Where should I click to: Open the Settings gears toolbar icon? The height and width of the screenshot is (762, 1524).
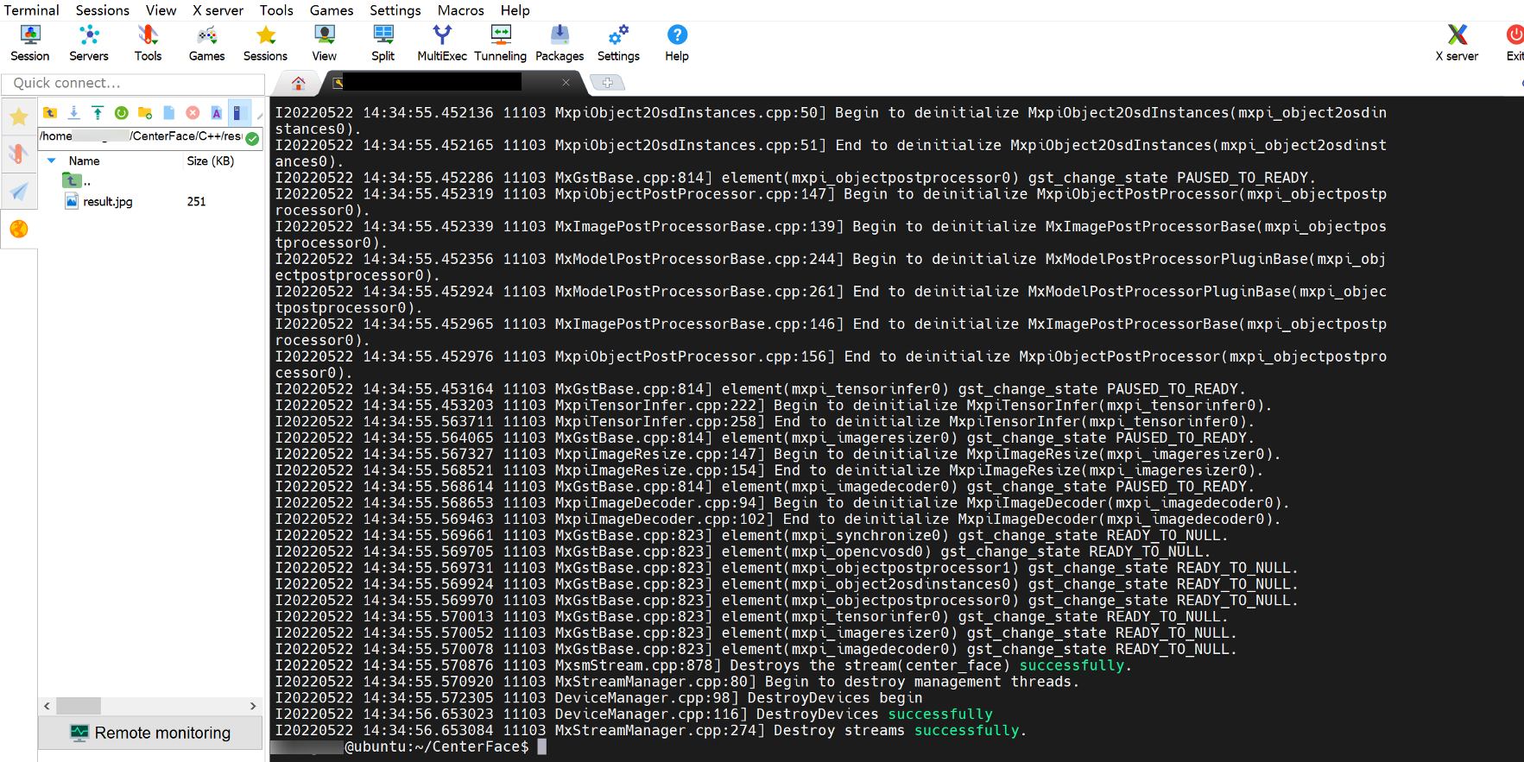tap(618, 43)
